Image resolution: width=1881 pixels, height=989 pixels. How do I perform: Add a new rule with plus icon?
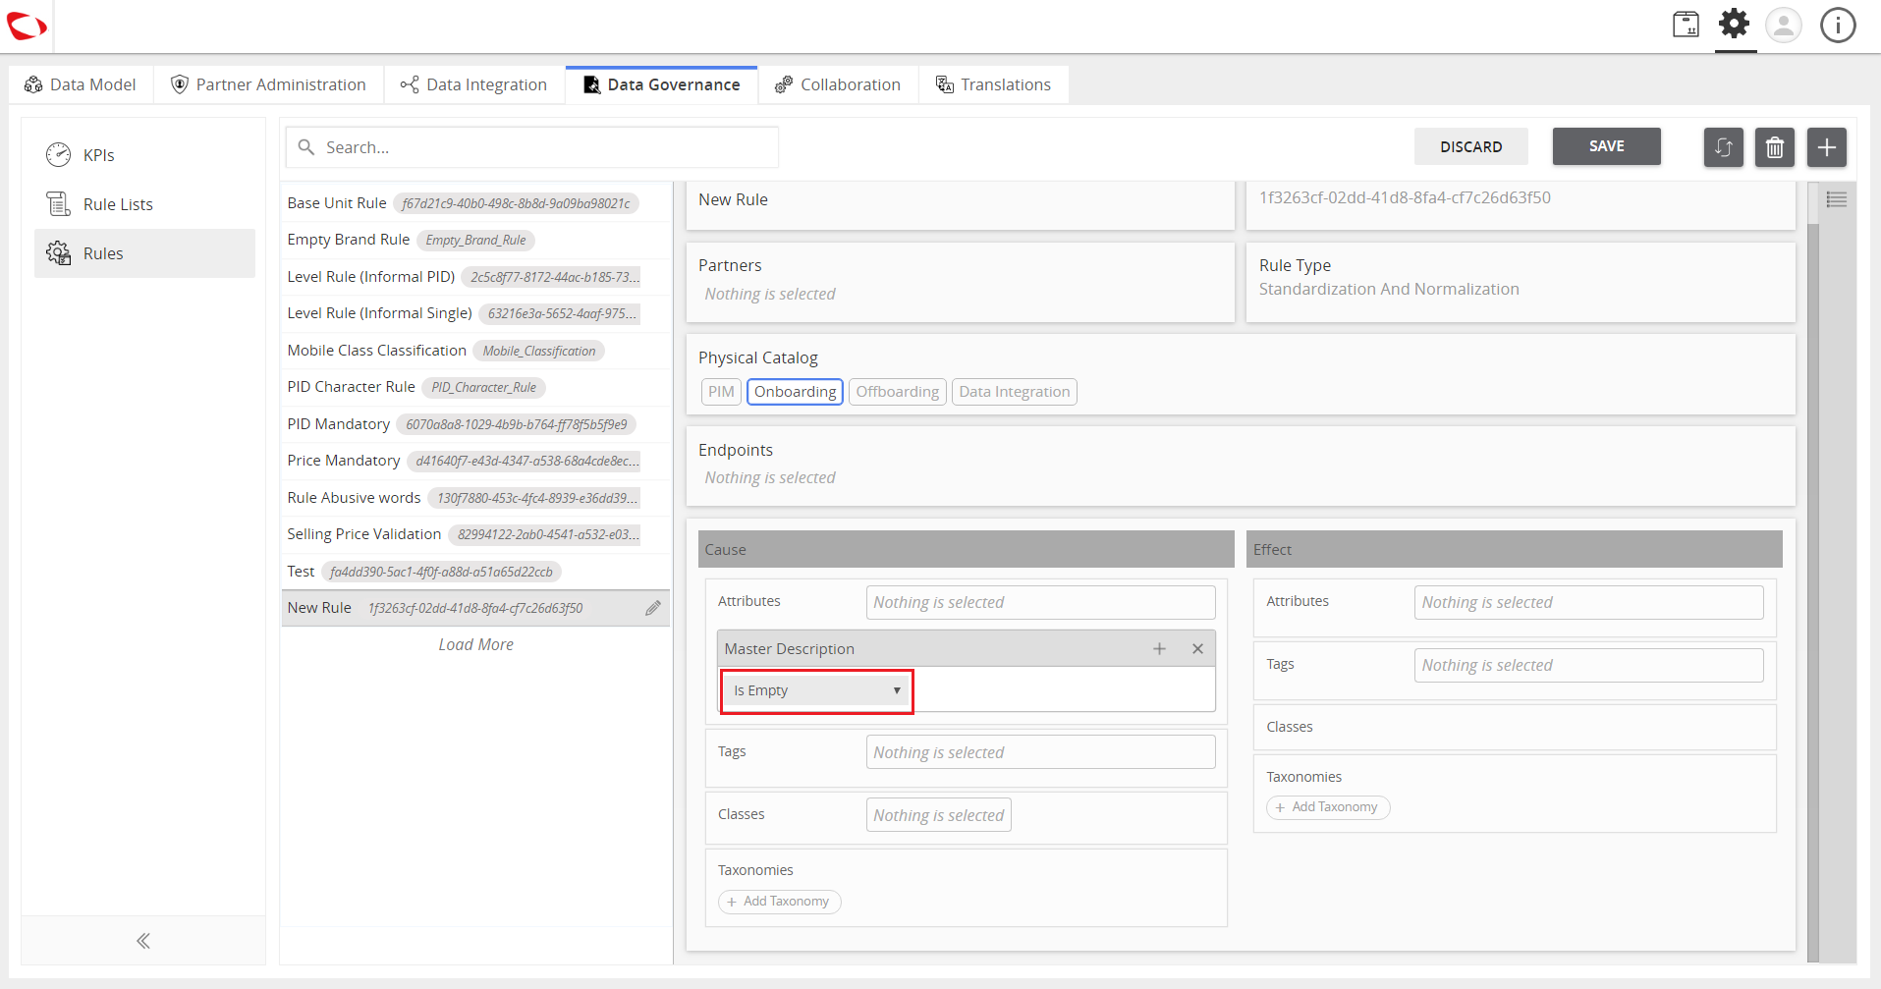click(x=1827, y=147)
